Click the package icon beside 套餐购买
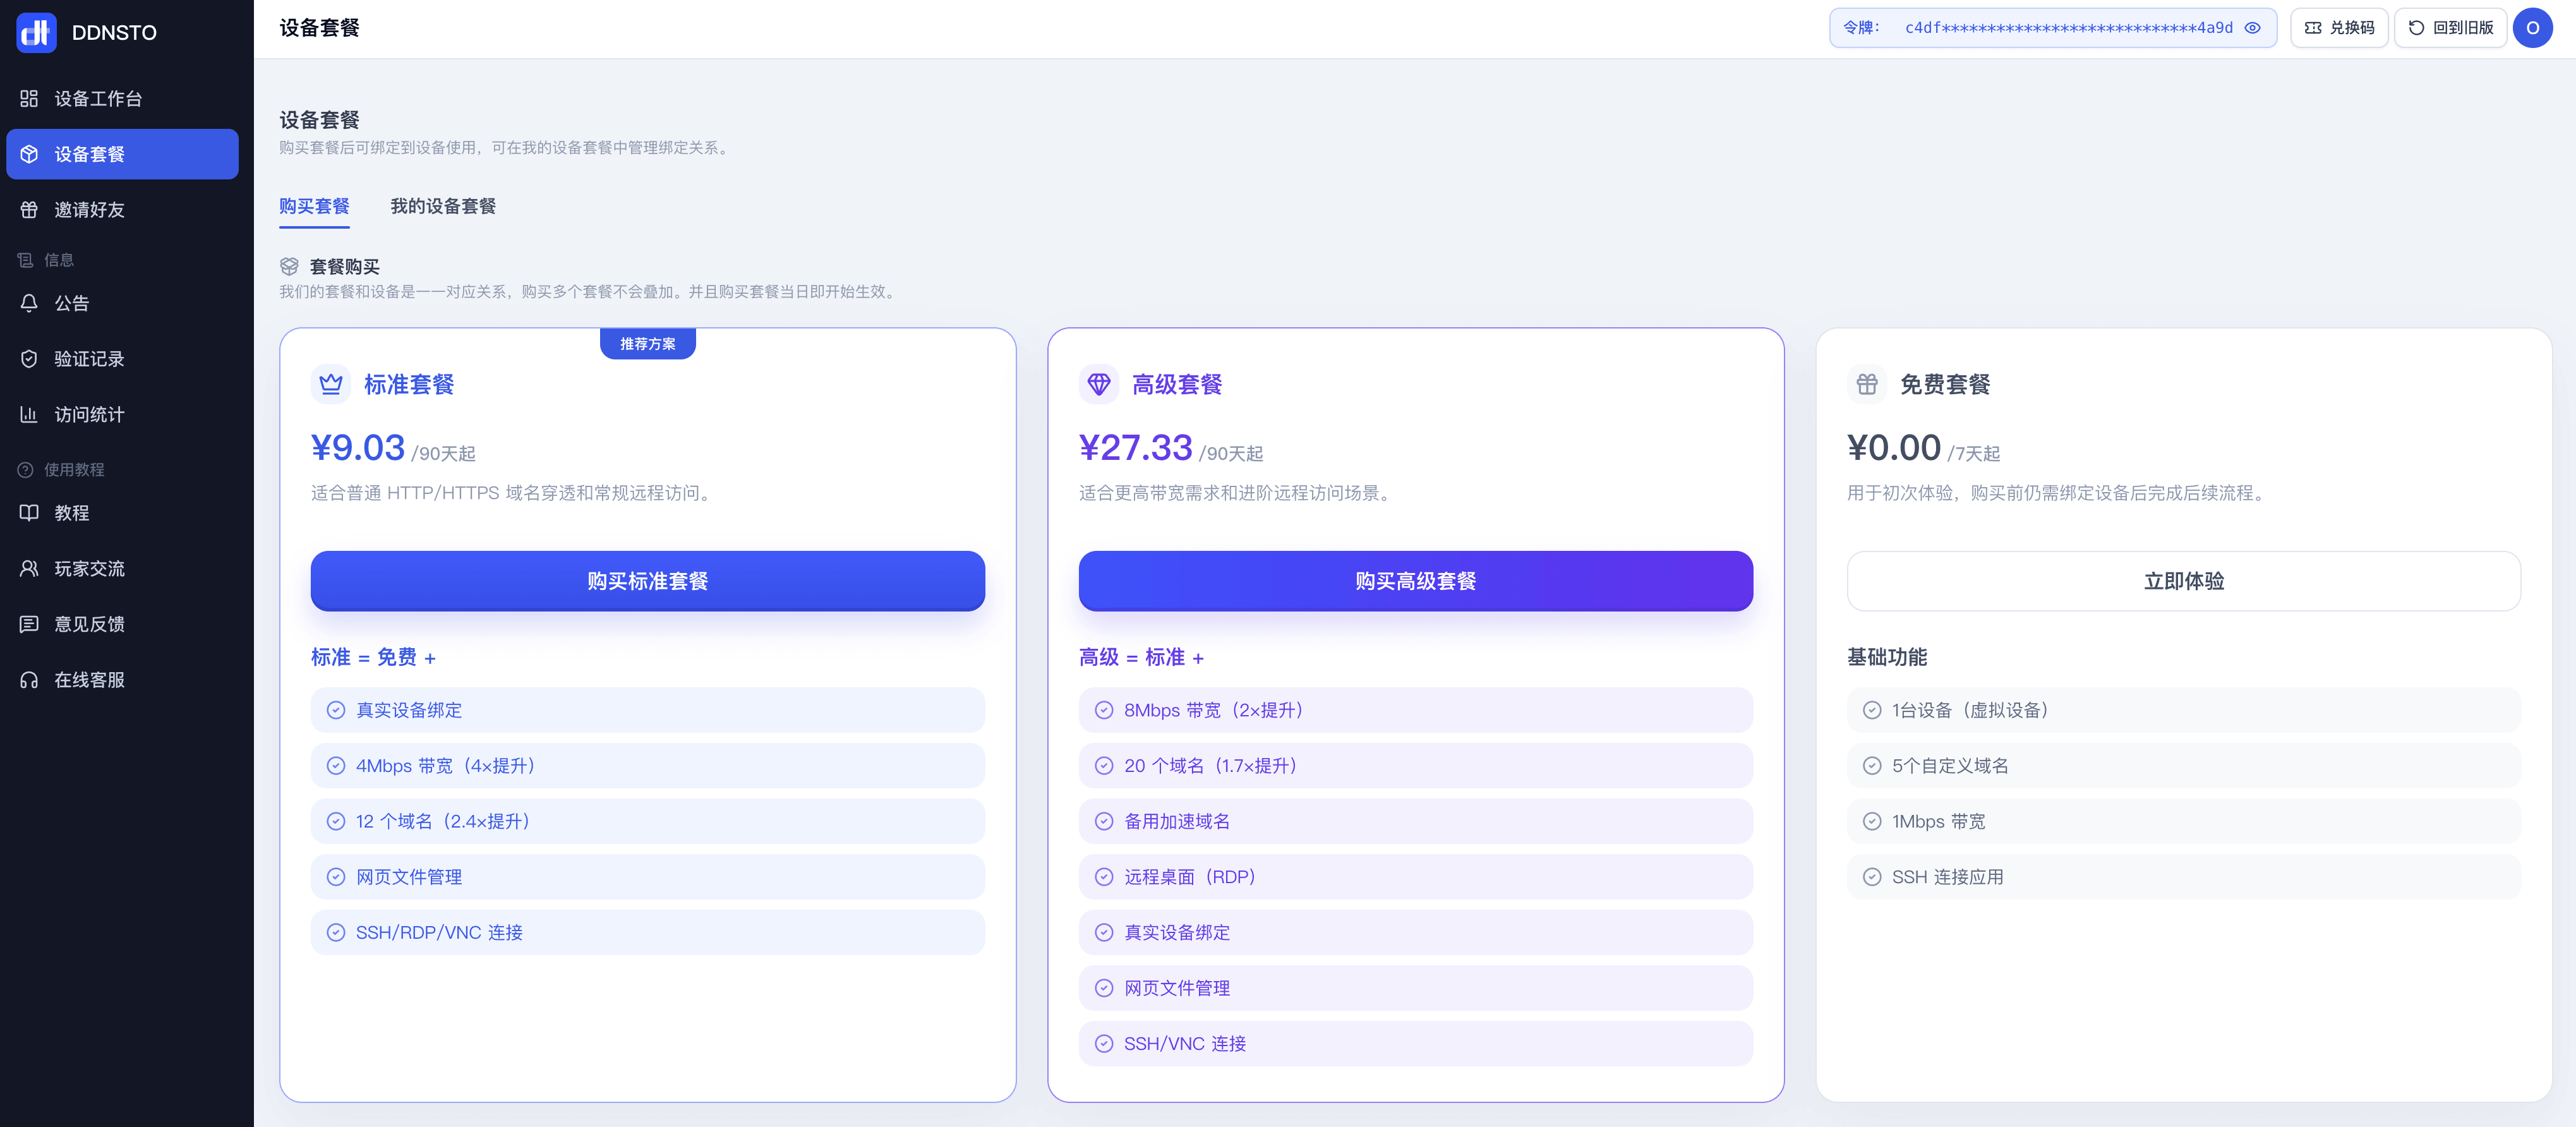The width and height of the screenshot is (2576, 1127). click(289, 267)
